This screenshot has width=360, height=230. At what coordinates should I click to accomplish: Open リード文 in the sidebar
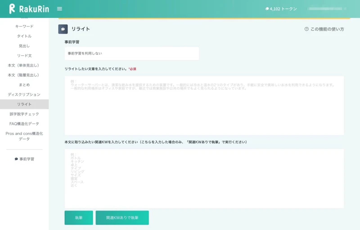click(x=24, y=55)
